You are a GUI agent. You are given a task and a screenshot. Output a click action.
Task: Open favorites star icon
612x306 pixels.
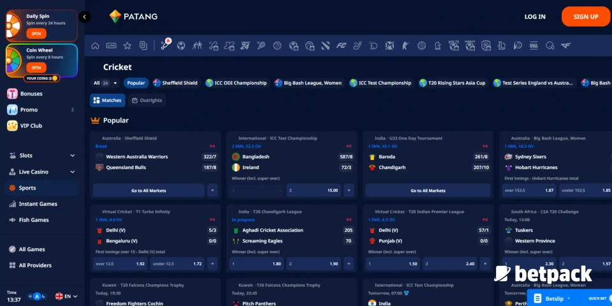127,46
